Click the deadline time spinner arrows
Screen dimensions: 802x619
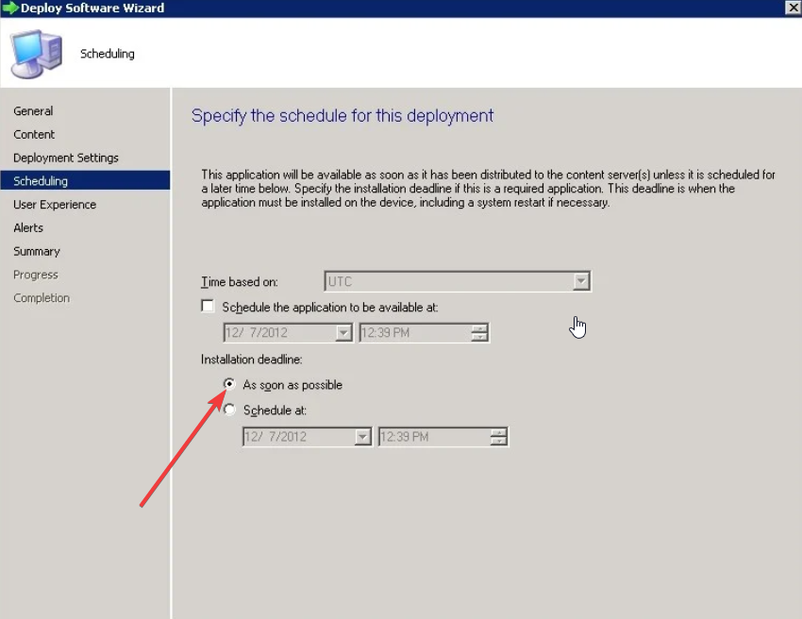(x=498, y=437)
